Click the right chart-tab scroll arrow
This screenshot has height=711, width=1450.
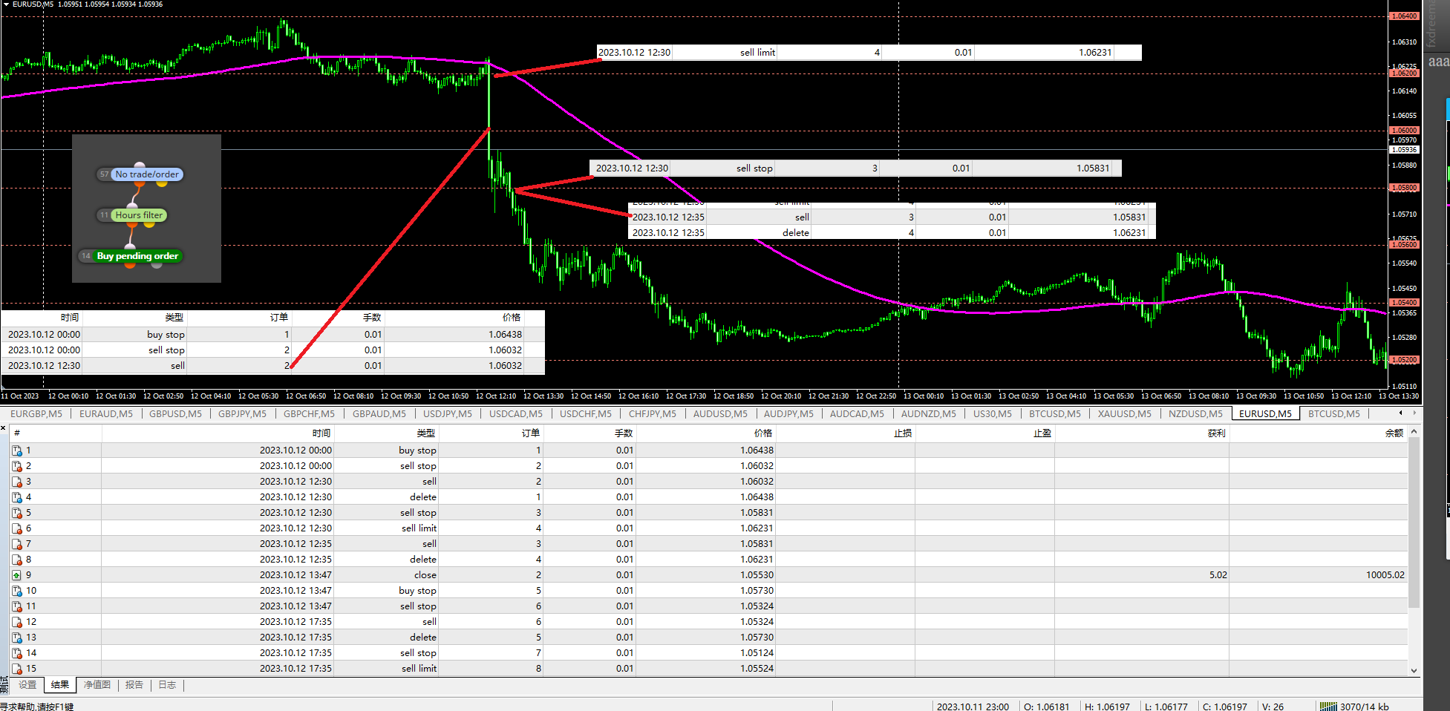[1414, 413]
